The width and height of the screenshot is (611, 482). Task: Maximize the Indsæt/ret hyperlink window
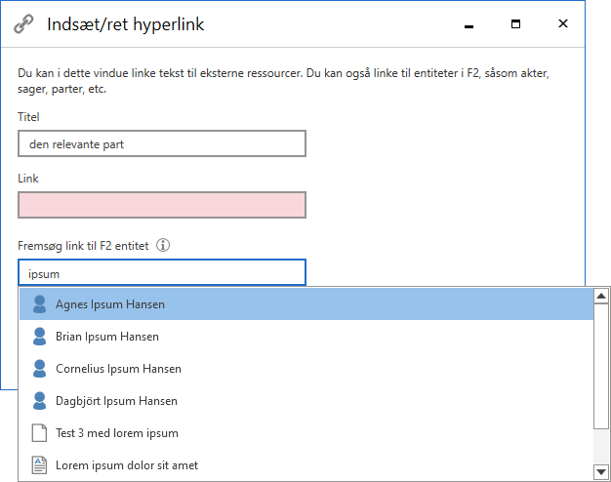click(515, 24)
